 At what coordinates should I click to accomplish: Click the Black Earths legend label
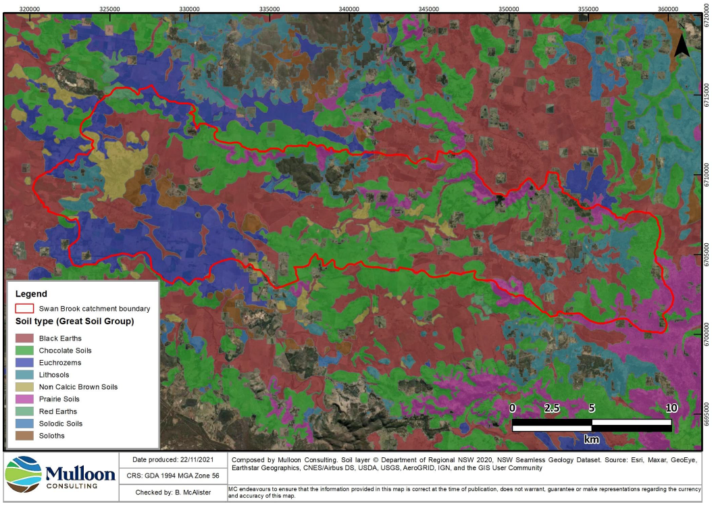60,338
